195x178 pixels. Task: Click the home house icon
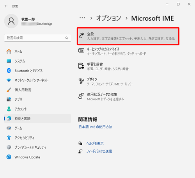(9, 52)
